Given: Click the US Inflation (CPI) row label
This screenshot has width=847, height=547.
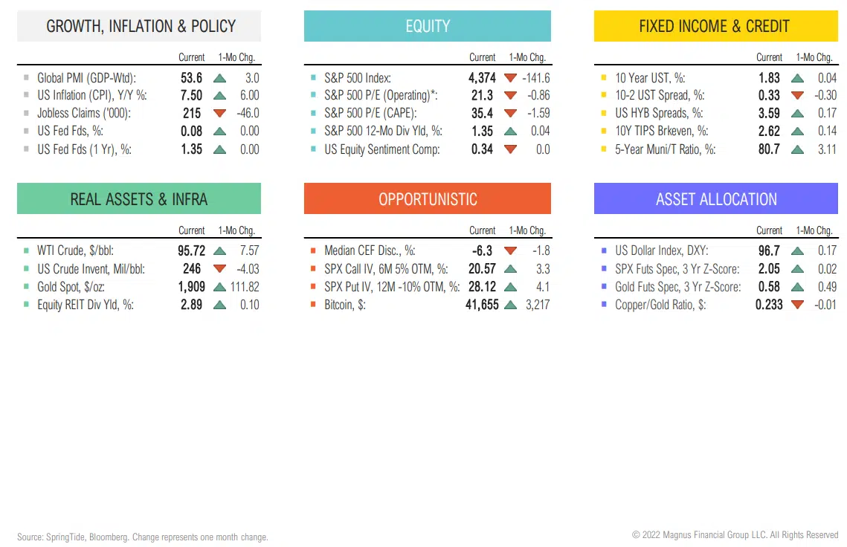Looking at the screenshot, I should [x=91, y=95].
